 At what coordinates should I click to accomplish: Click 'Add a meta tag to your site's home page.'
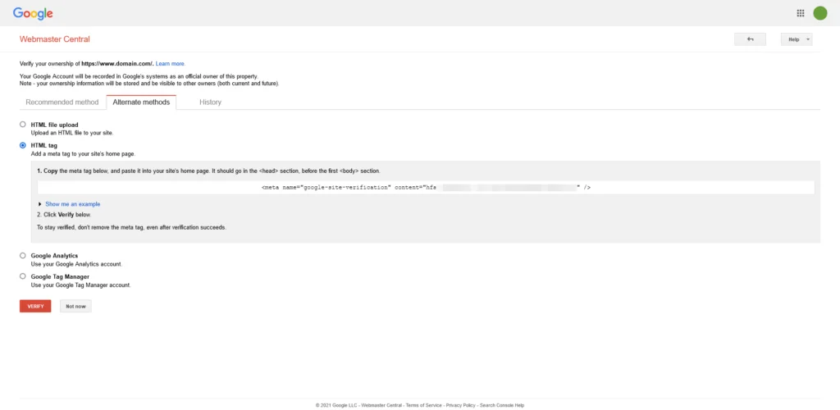[x=83, y=153]
